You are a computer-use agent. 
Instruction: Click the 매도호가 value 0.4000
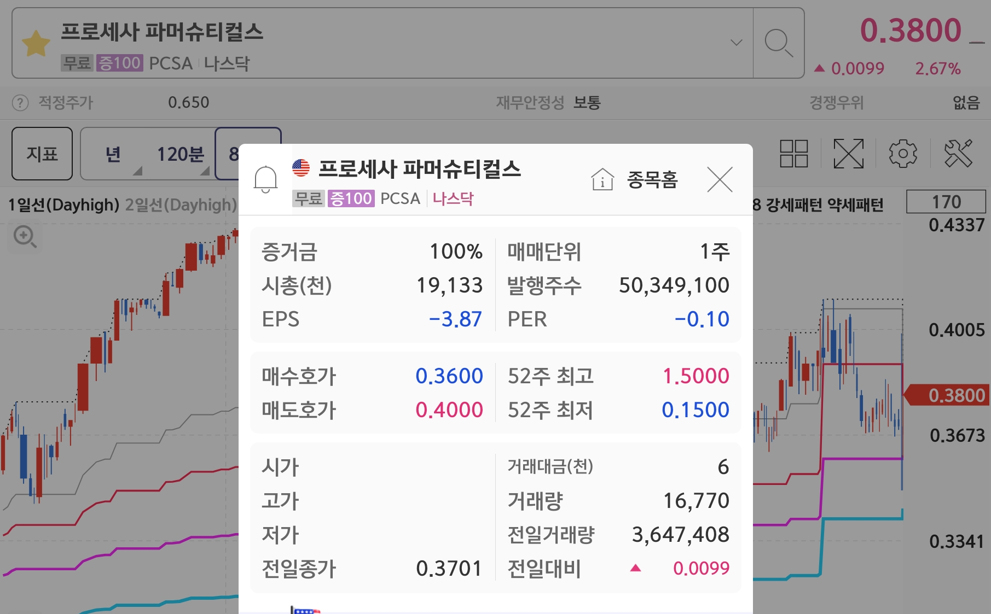pos(449,410)
